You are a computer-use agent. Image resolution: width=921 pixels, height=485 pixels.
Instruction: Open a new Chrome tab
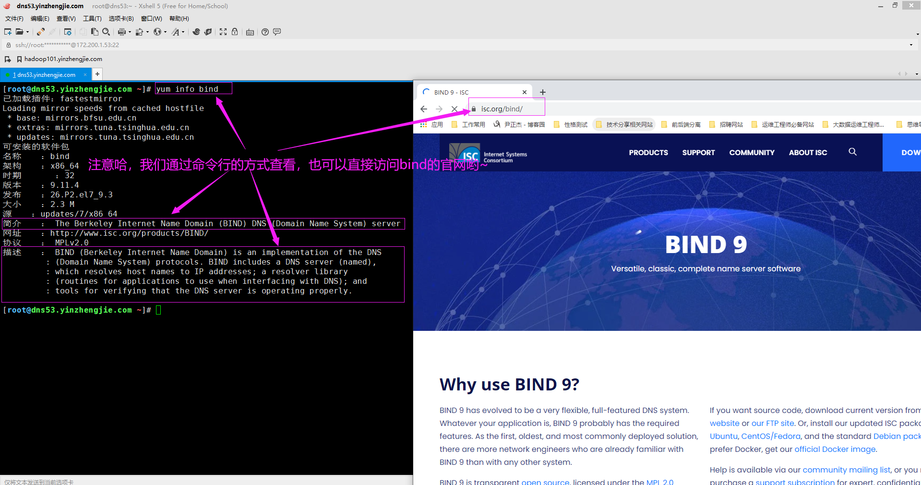[543, 92]
